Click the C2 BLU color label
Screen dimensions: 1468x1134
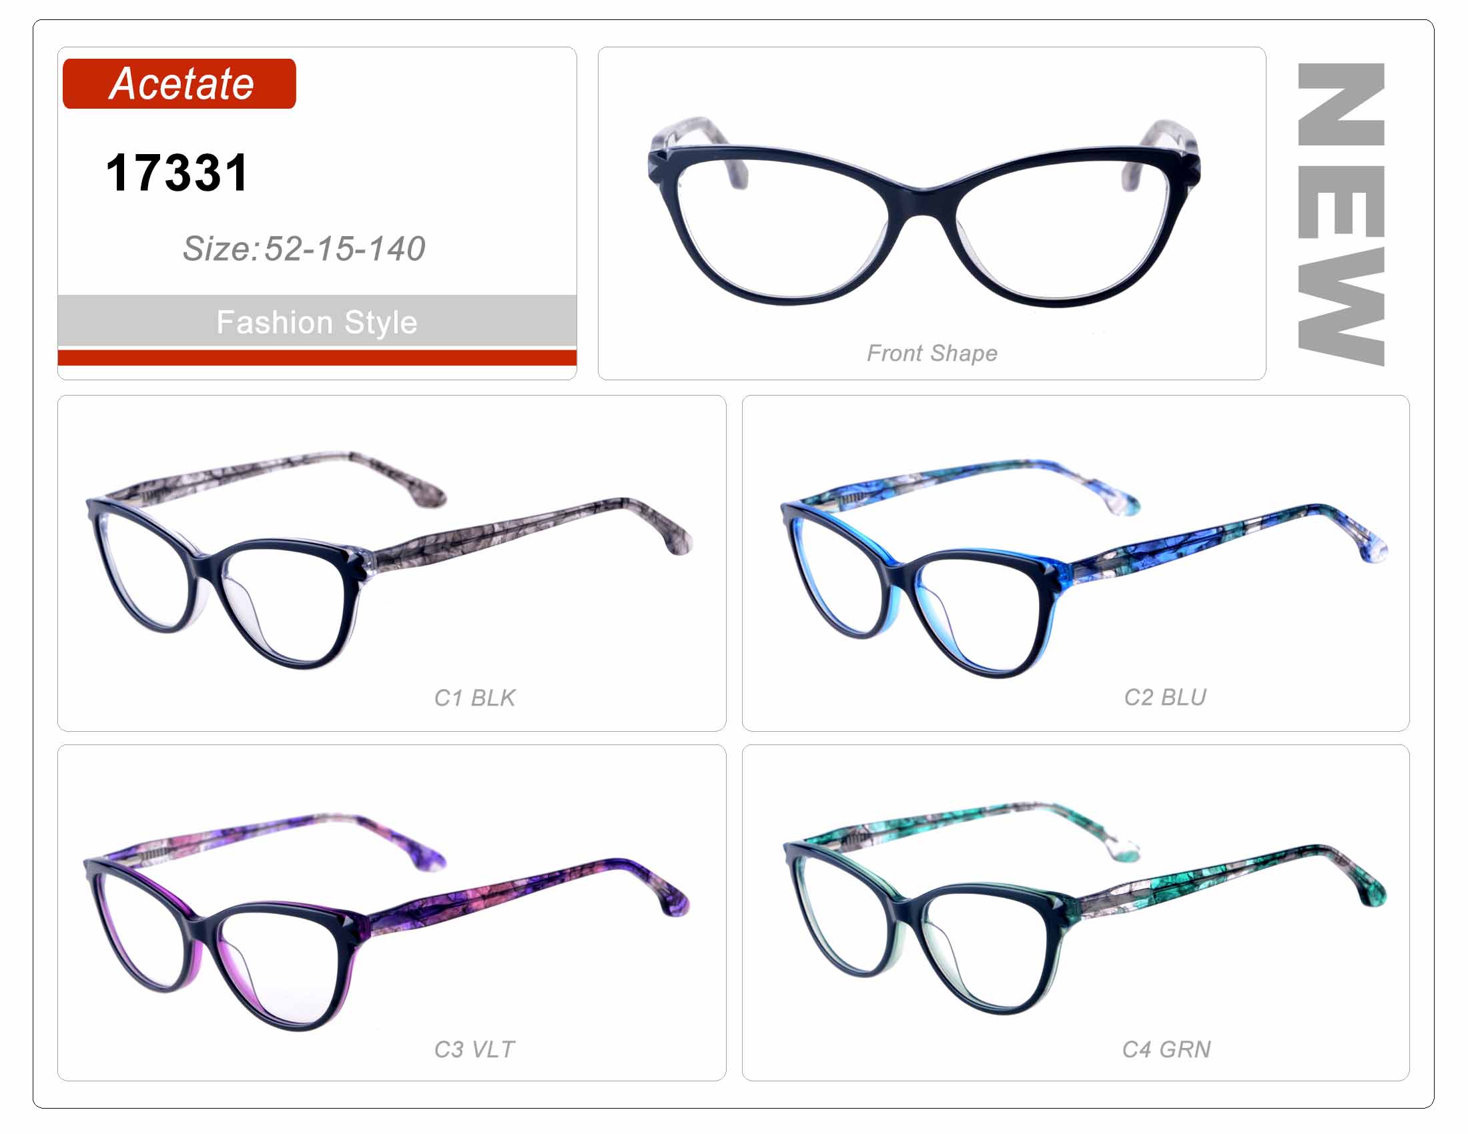coord(1165,697)
